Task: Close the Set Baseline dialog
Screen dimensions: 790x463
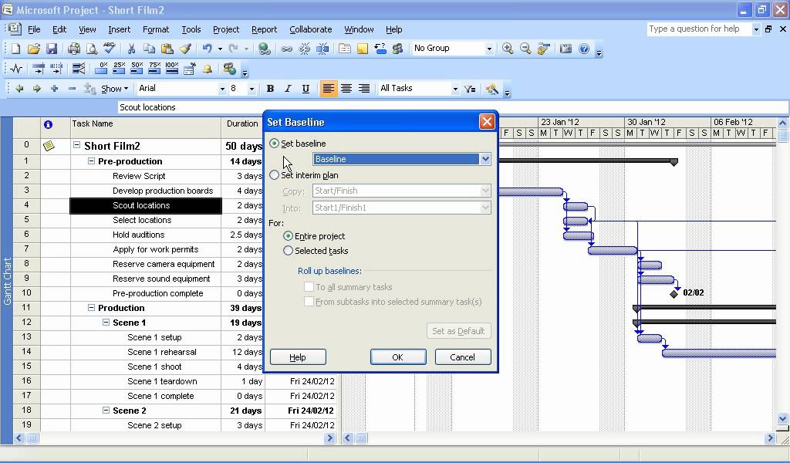Action: coord(486,122)
